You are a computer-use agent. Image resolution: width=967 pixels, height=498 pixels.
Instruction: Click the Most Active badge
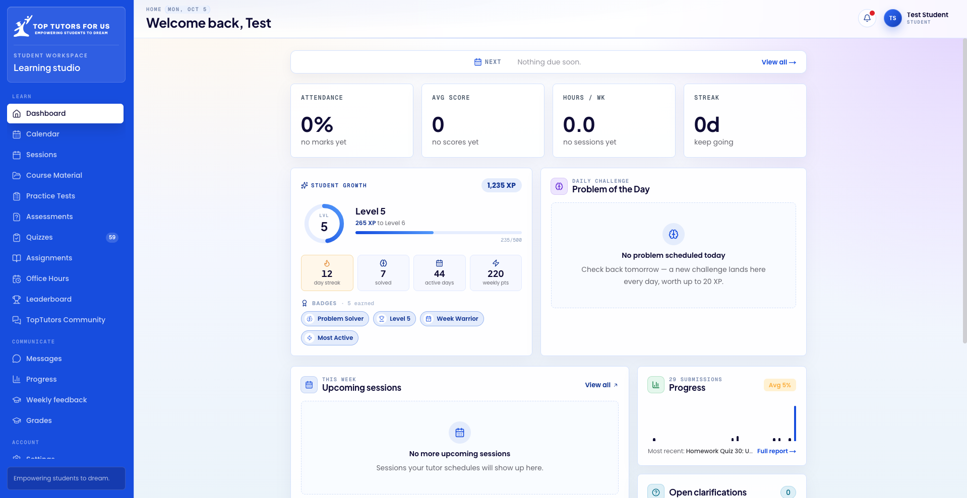(330, 338)
